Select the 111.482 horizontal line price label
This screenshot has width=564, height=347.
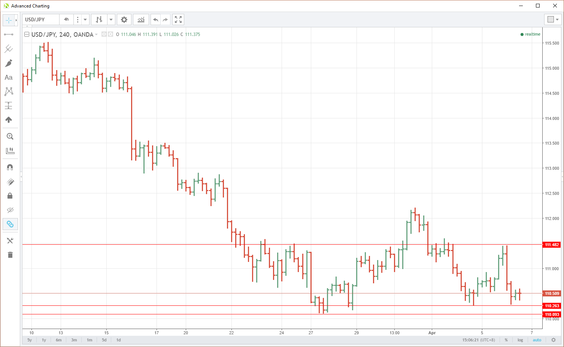(x=552, y=245)
